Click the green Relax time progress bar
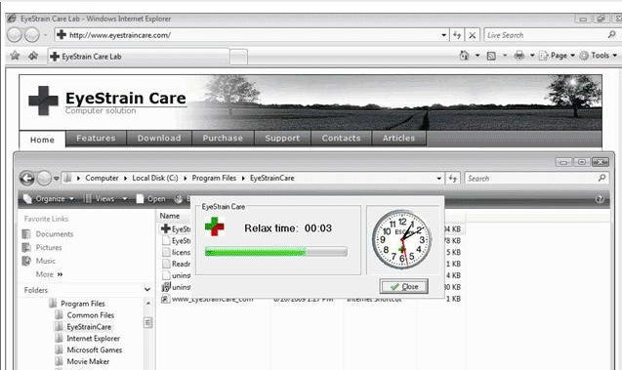The image size is (622, 370). (276, 252)
